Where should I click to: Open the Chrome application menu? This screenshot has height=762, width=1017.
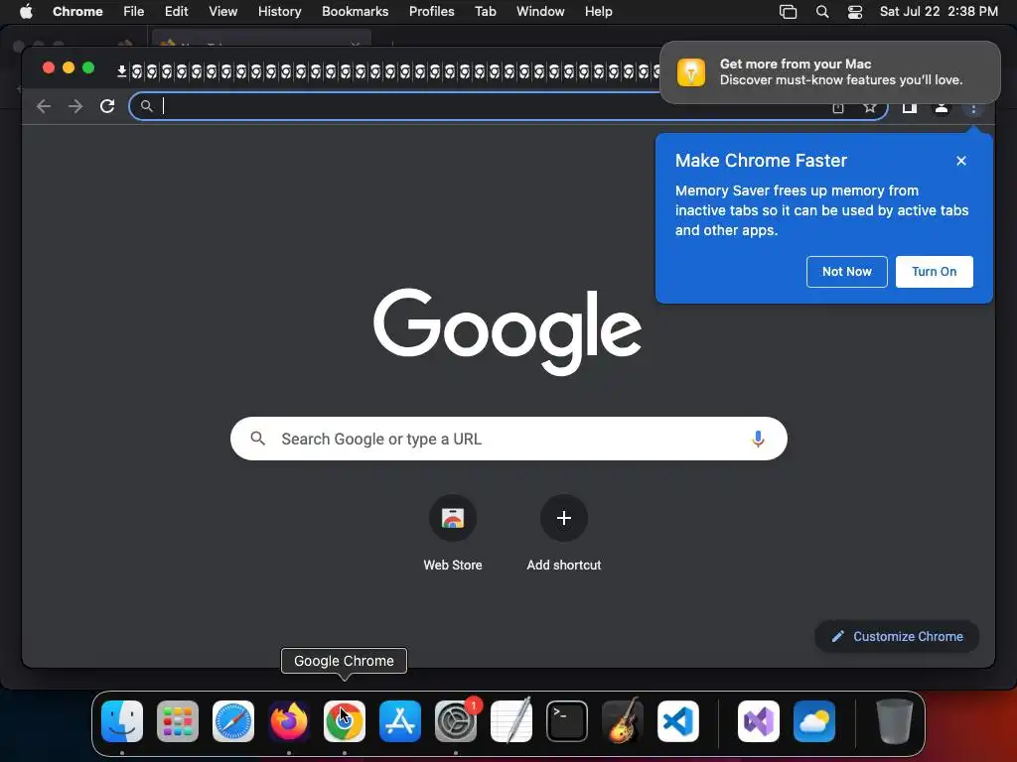(77, 12)
